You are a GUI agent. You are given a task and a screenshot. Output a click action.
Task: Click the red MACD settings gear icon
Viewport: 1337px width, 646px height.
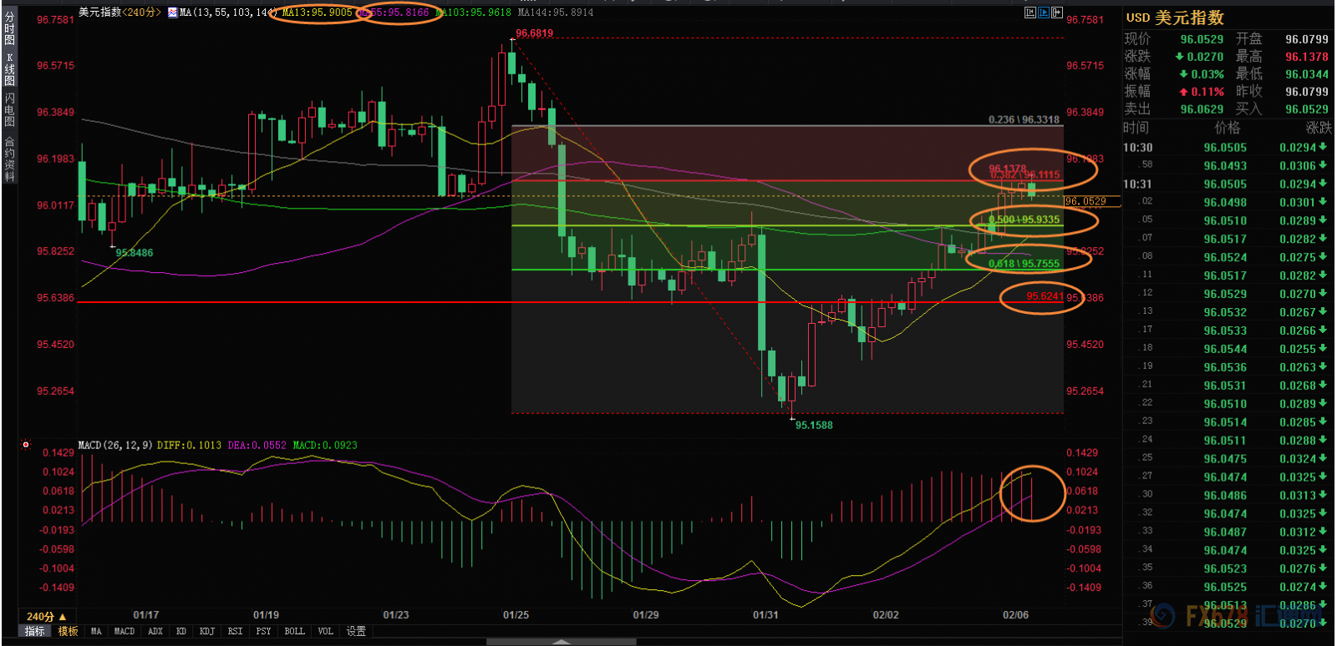point(26,445)
